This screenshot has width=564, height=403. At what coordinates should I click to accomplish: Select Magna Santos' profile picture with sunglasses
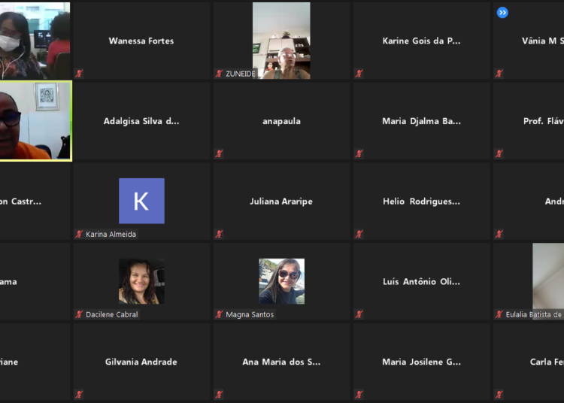(281, 281)
